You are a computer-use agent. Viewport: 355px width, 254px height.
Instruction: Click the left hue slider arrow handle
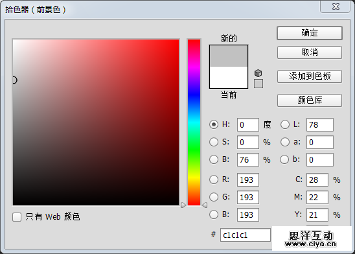(x=183, y=205)
